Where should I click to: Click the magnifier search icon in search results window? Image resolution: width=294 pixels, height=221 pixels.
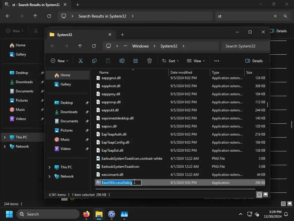pyautogui.click(x=285, y=16)
